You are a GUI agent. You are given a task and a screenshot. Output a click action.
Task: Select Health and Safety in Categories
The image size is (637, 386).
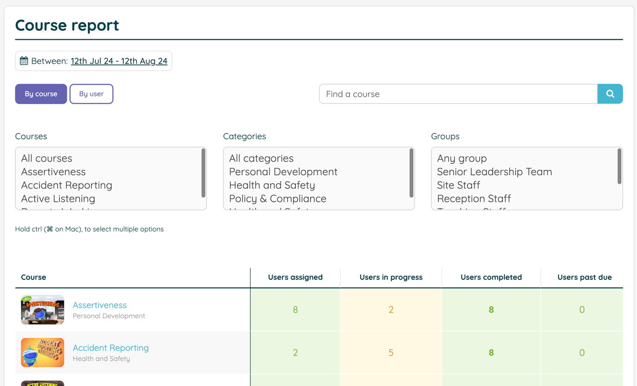coord(272,185)
